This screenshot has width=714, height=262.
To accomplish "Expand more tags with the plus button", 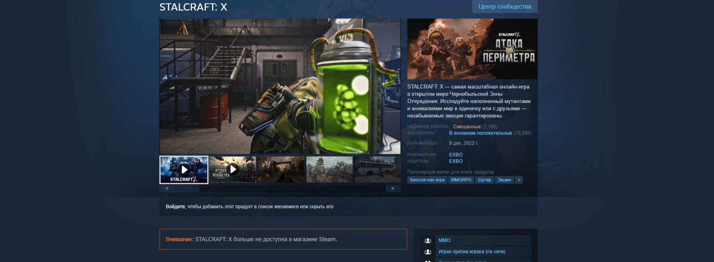I will 519,180.
